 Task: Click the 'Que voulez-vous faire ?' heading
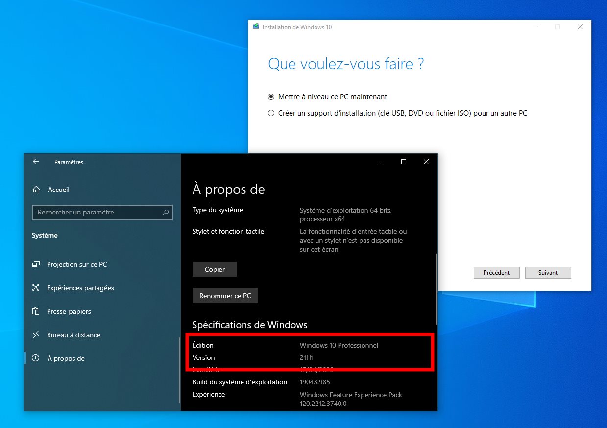click(x=346, y=64)
